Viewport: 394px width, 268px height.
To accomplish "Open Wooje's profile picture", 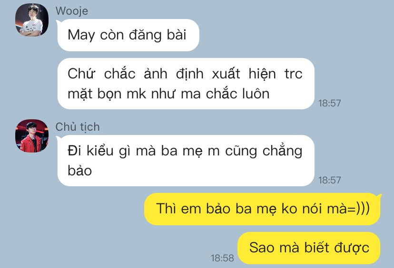I will [x=32, y=20].
